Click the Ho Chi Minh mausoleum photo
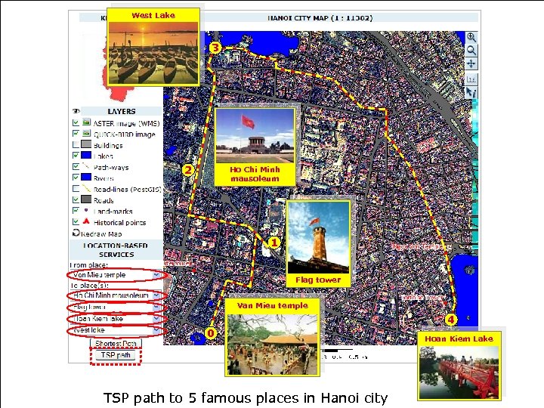544x408 pixels. (x=255, y=136)
